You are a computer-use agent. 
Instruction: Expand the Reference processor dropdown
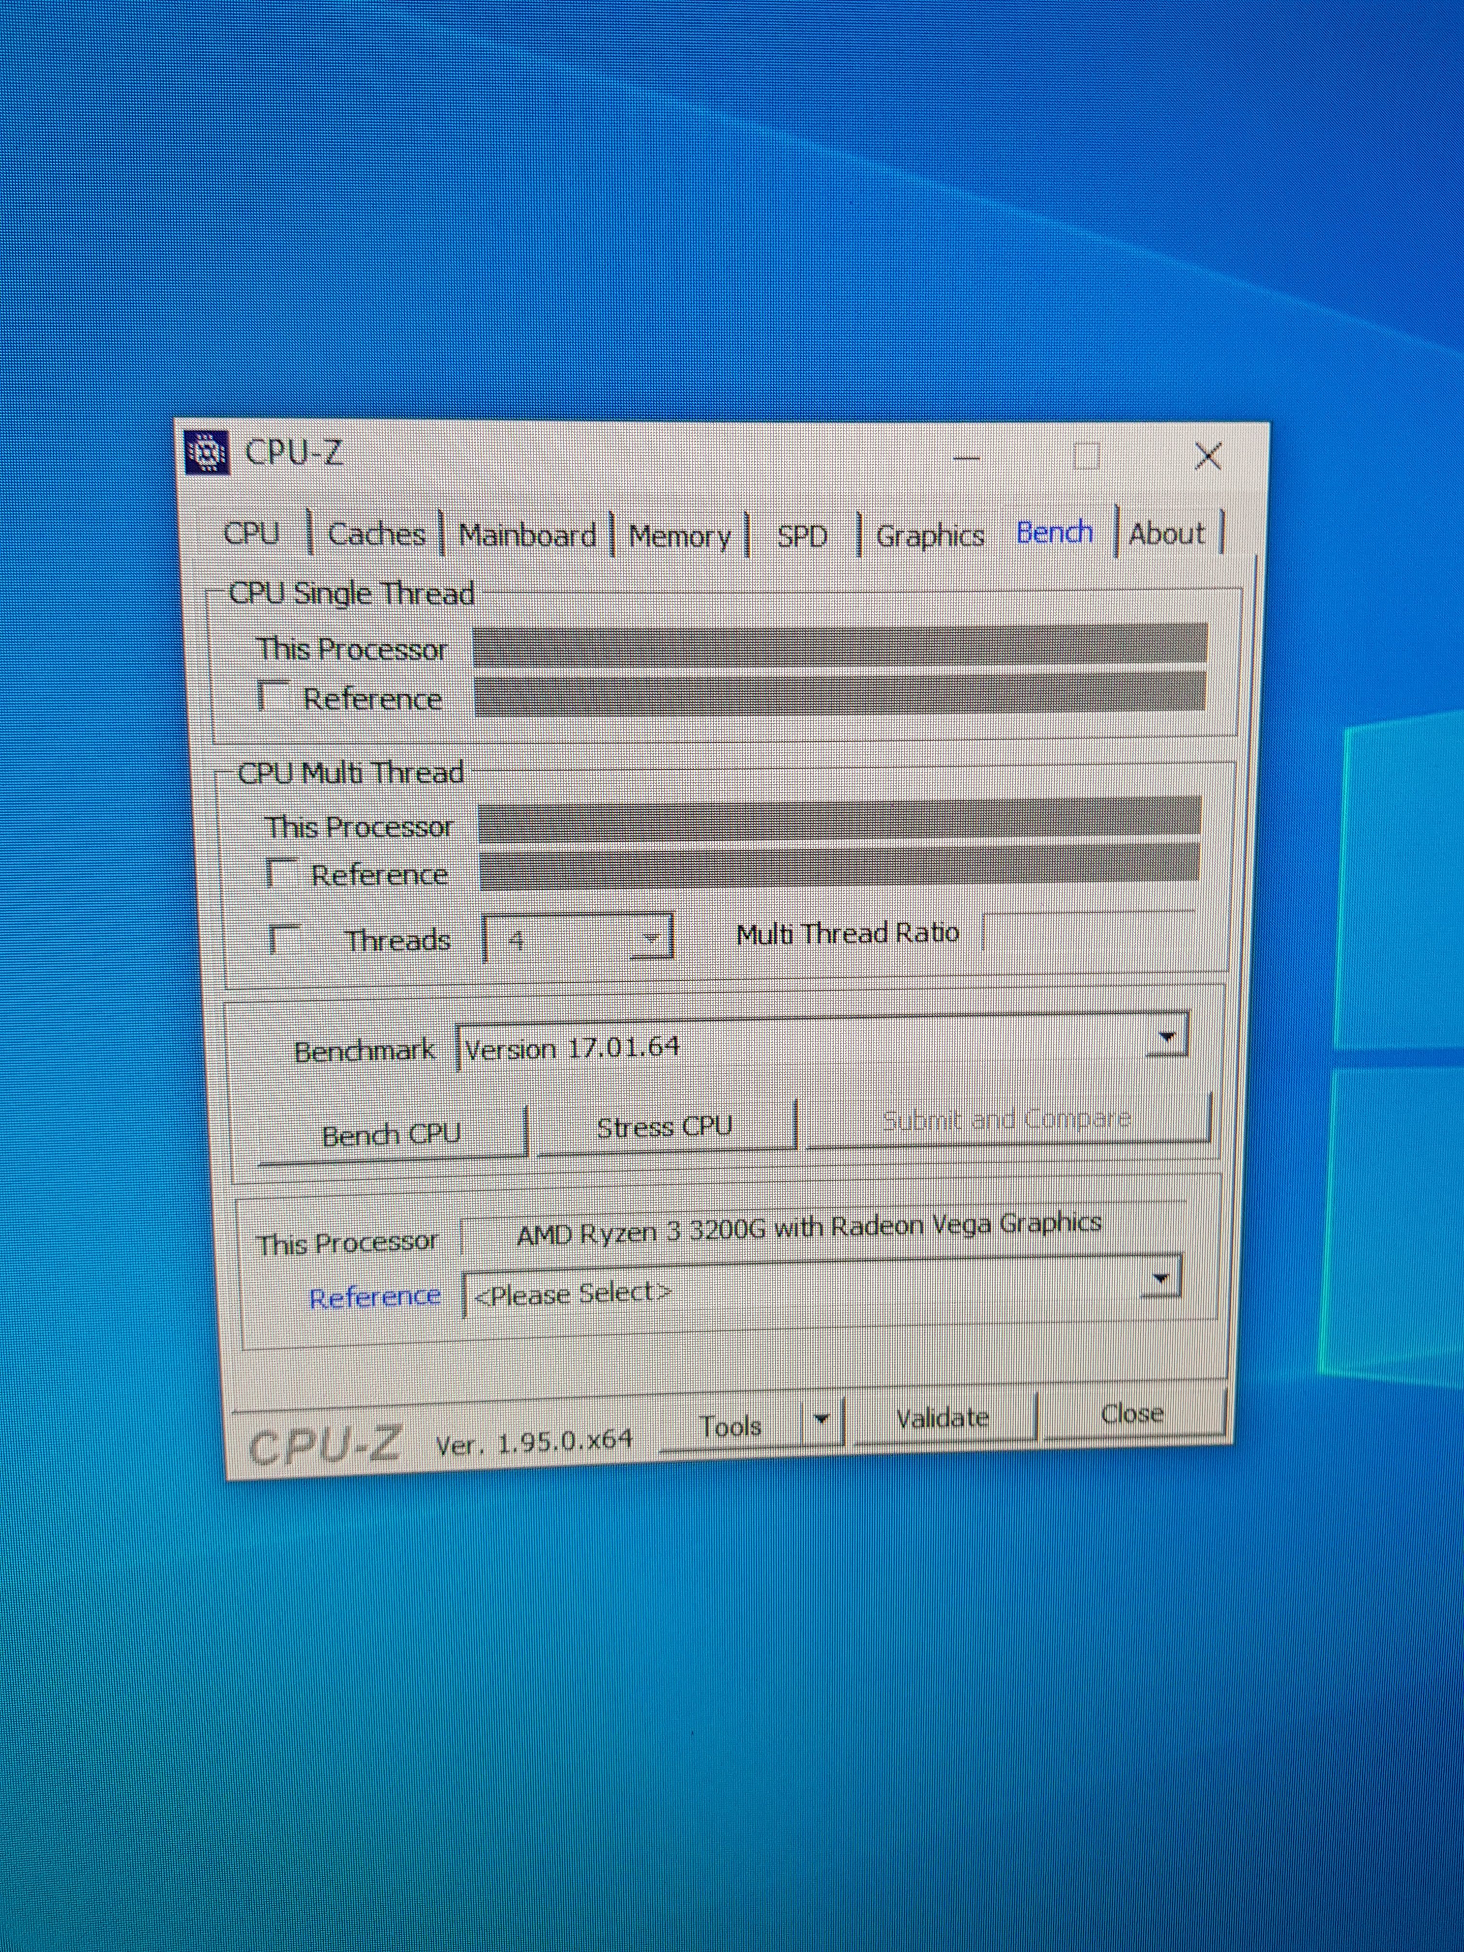1160,1279
